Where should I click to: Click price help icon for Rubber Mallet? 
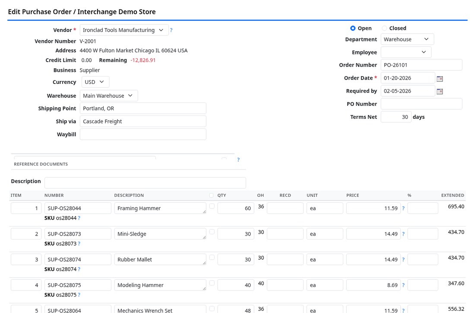coord(403,260)
